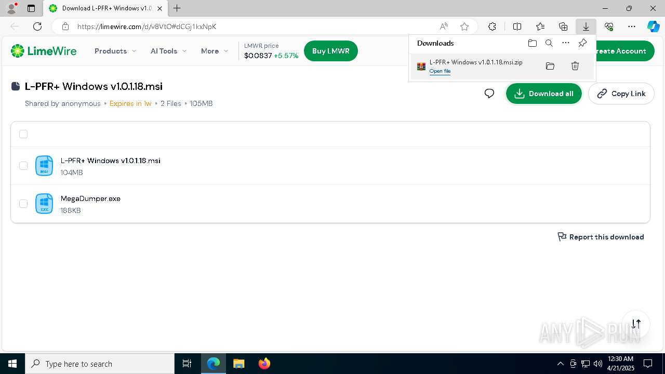665x374 pixels.
Task: Open the Favorites list
Action: pyautogui.click(x=540, y=26)
